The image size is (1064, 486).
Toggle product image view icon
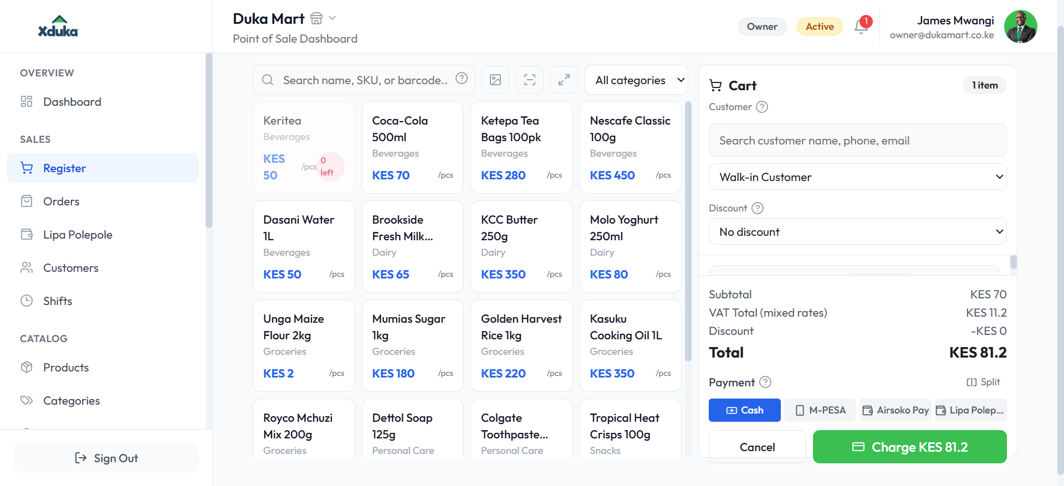click(x=495, y=80)
